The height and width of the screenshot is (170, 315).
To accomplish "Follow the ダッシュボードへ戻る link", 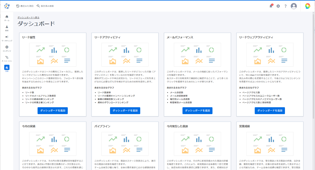I will coord(28,18).
